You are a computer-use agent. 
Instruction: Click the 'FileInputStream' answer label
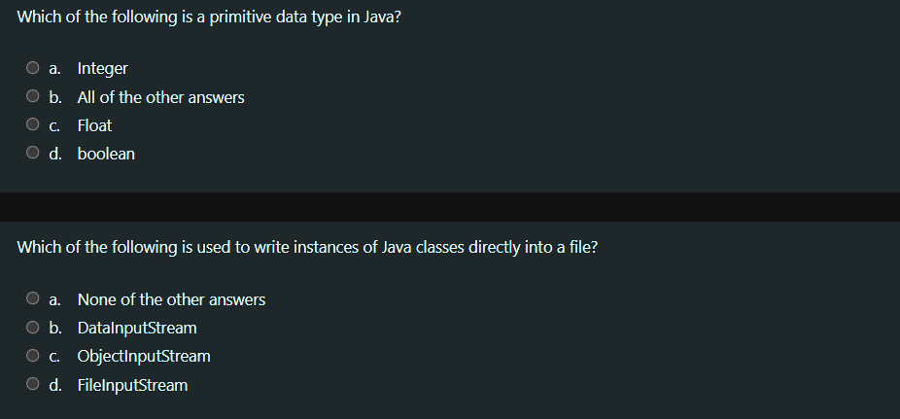[x=132, y=385]
